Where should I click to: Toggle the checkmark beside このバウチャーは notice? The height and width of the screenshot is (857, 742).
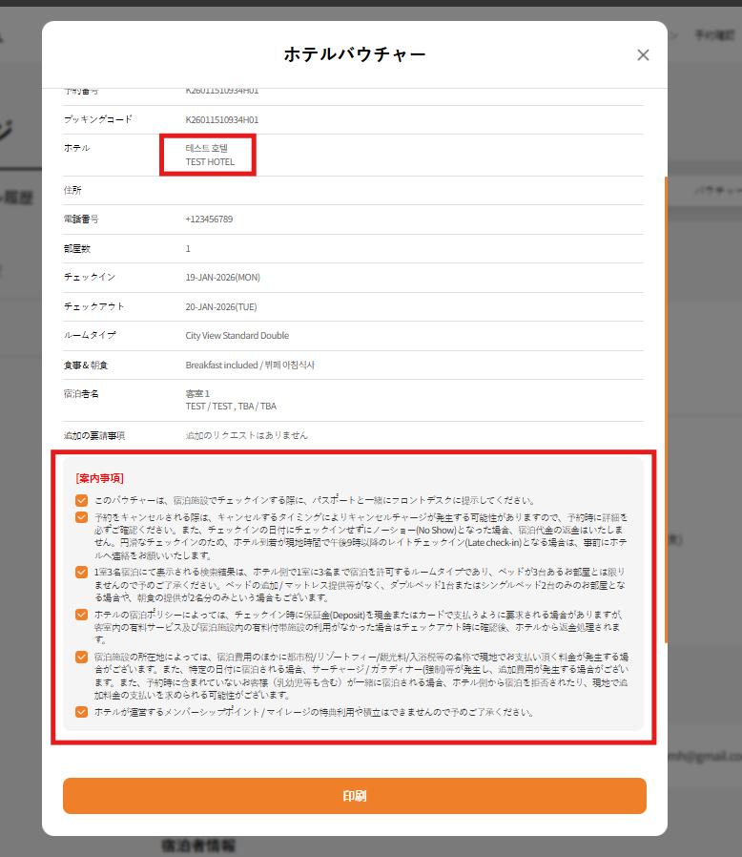click(81, 500)
